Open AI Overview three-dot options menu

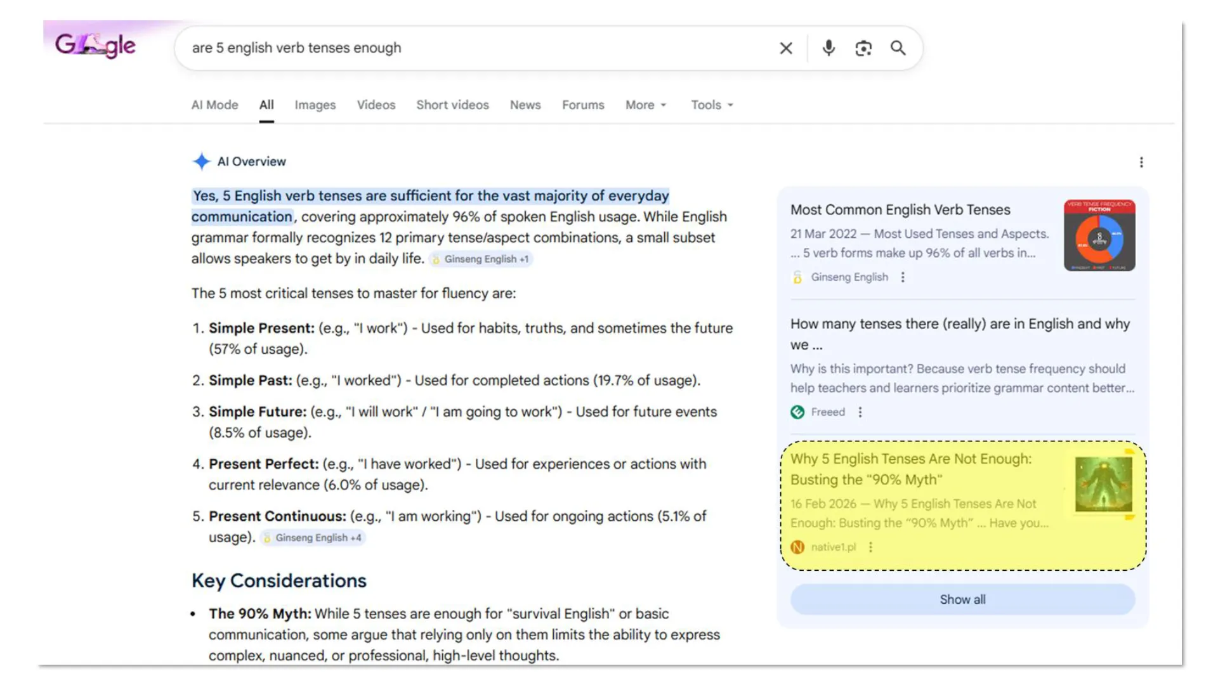point(1141,162)
